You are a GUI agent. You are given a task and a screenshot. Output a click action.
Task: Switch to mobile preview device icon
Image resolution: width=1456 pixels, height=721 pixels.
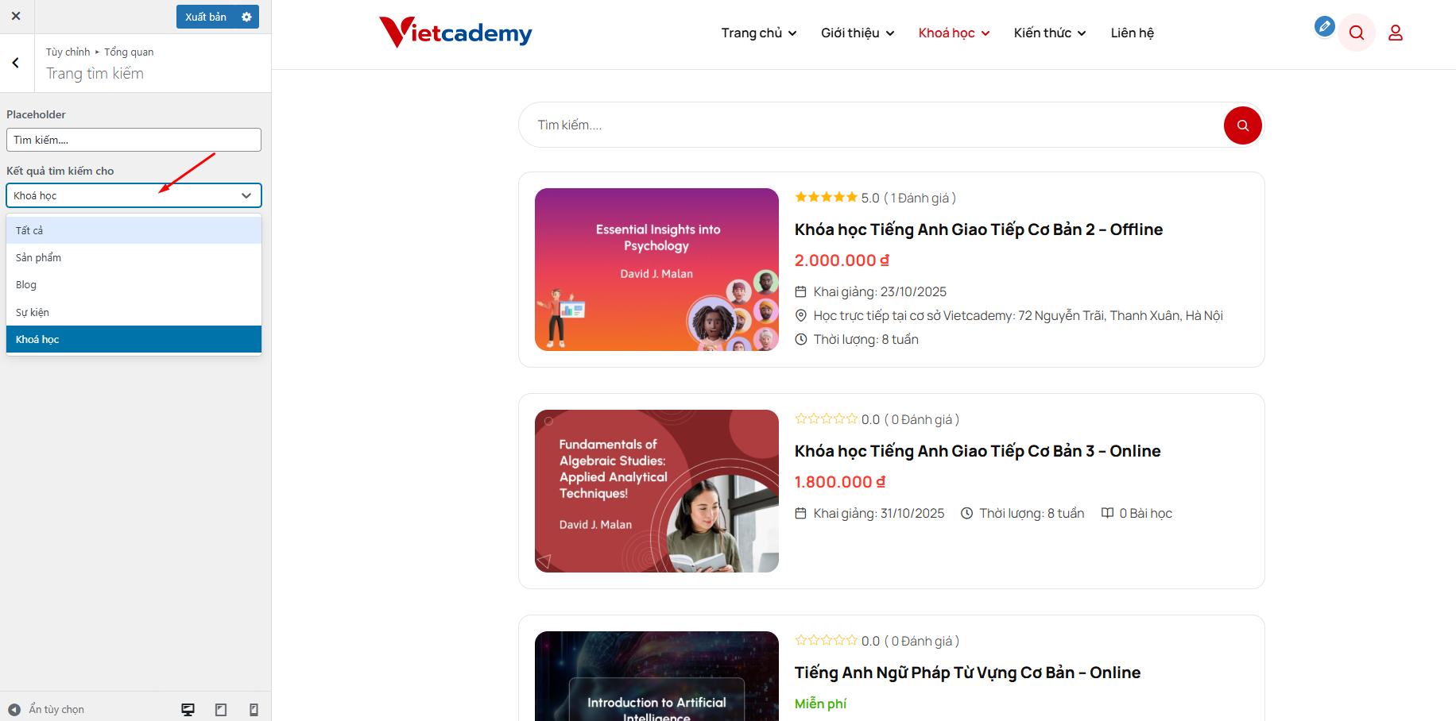pyautogui.click(x=254, y=710)
